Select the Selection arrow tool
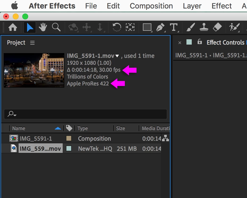Screen dimensions: 247x198 pyautogui.click(x=30, y=27)
